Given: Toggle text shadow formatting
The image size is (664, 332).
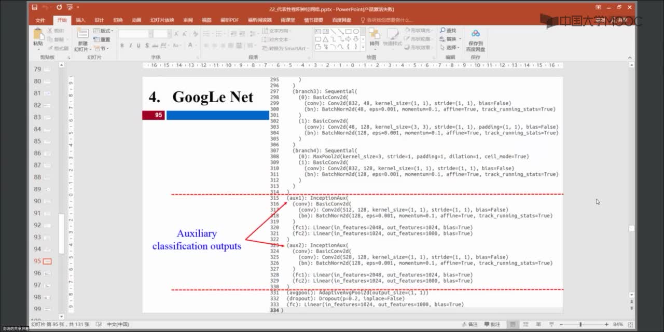Looking at the screenshot, I should coord(147,46).
